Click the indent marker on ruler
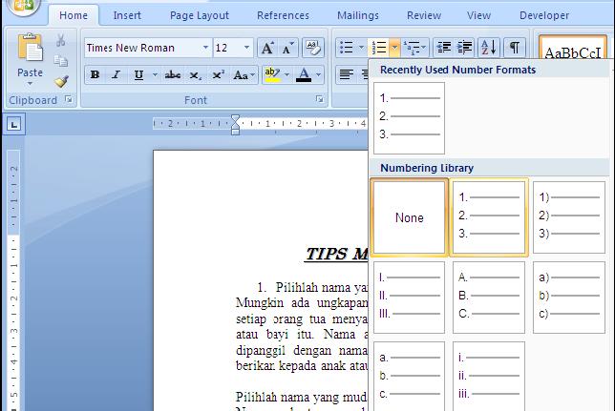The height and width of the screenshot is (411, 615). 235,125
